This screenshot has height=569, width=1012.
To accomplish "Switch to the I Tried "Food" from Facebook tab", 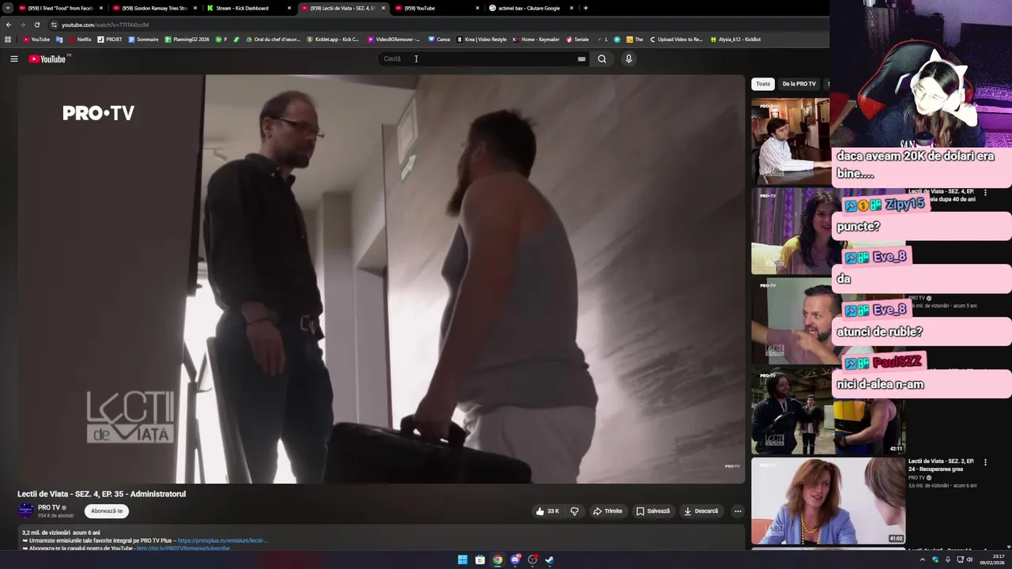I will pyautogui.click(x=60, y=8).
